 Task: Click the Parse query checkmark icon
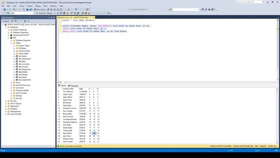(x=58, y=13)
